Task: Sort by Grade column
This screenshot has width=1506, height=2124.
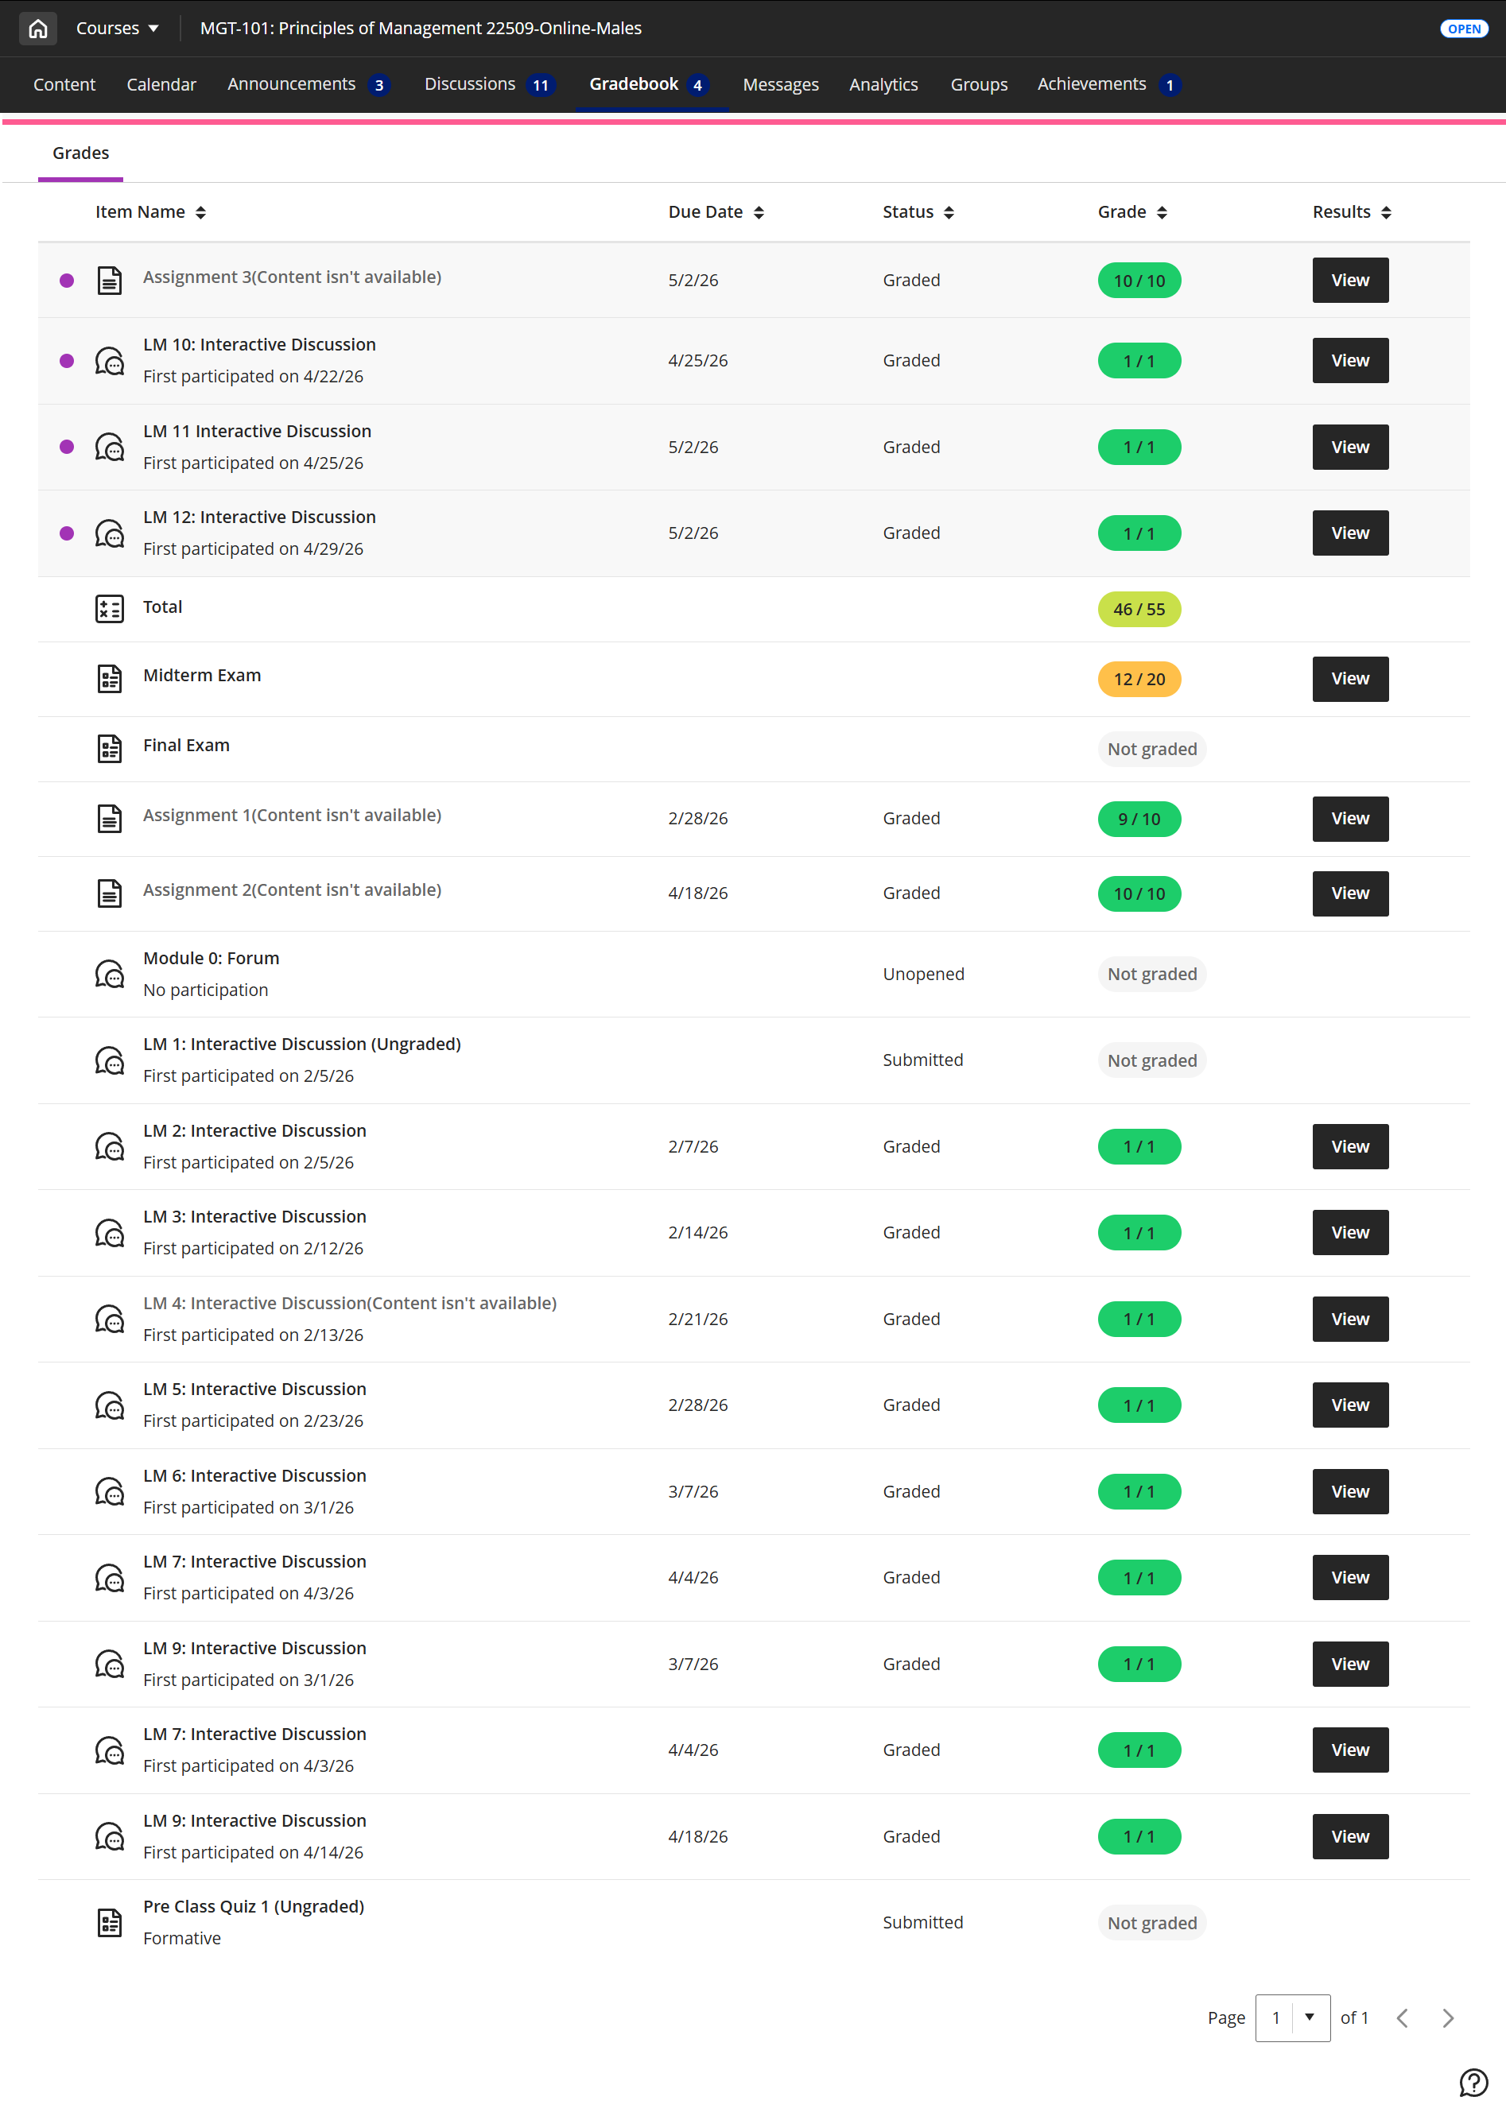Action: click(x=1132, y=212)
